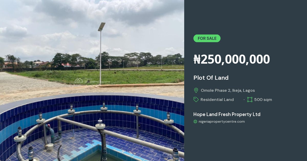Click the square area icon beside 500 sqm
This screenshot has height=161, width=307.
click(250, 100)
